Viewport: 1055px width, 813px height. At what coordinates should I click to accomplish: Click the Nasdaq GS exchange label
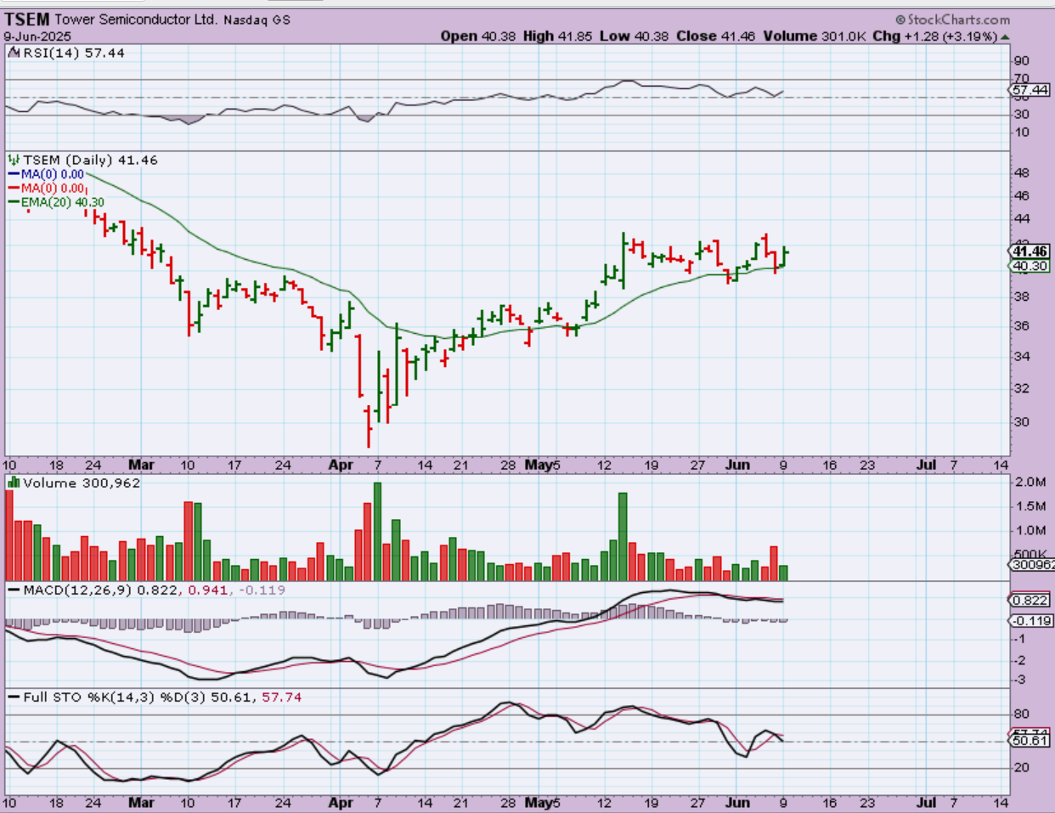point(257,20)
